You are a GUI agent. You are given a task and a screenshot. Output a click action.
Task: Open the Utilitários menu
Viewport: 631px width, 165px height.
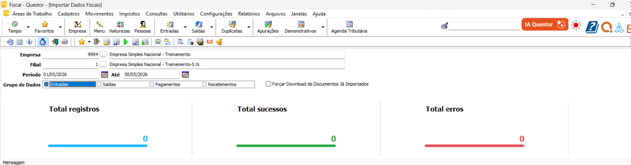[184, 14]
